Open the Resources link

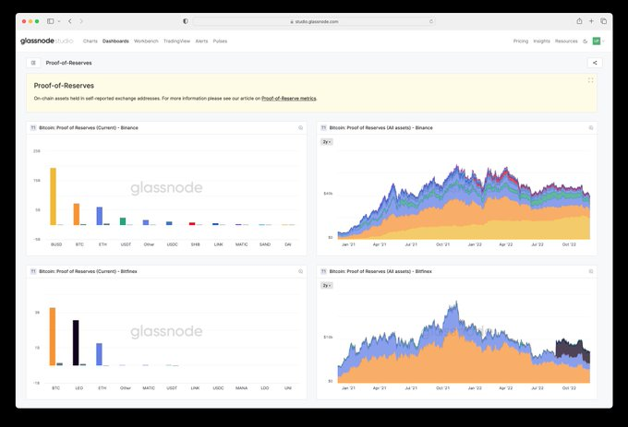coord(566,42)
